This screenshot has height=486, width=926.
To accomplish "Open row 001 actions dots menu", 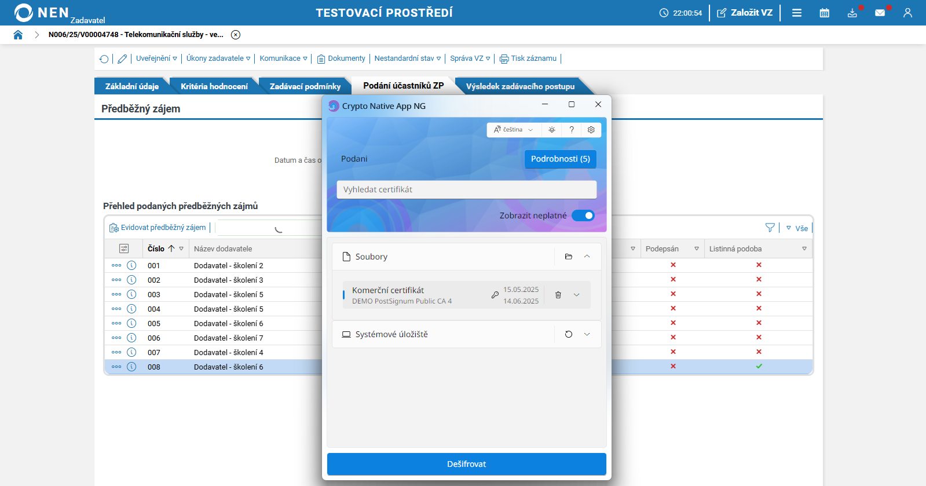I will tap(116, 265).
